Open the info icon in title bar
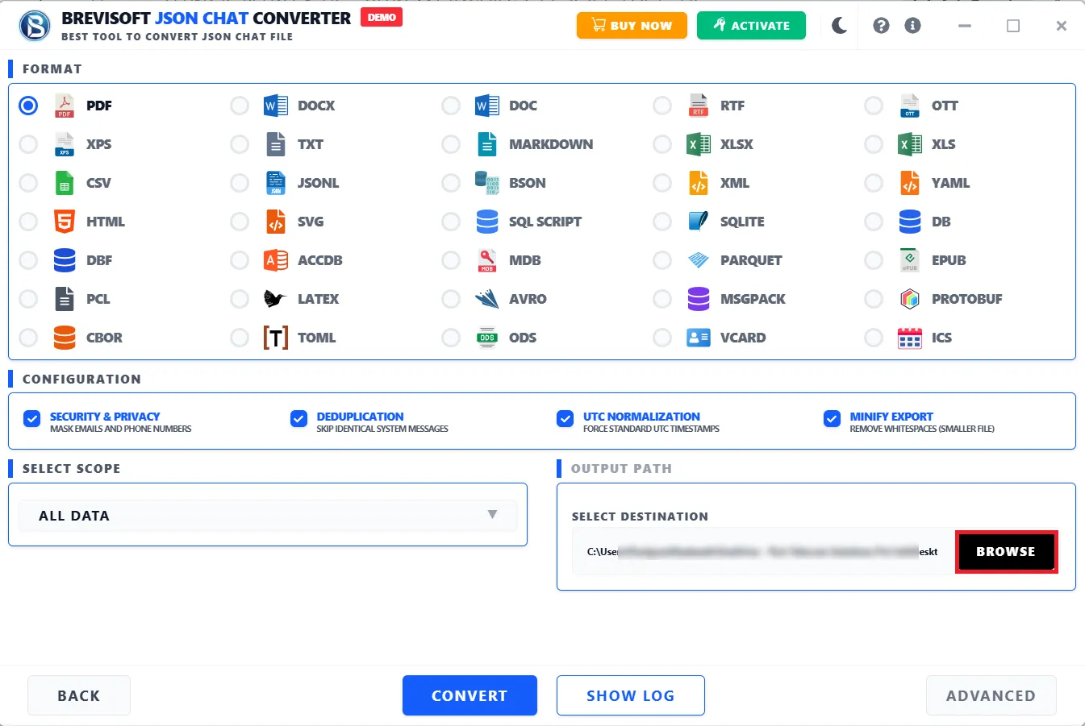 click(913, 26)
